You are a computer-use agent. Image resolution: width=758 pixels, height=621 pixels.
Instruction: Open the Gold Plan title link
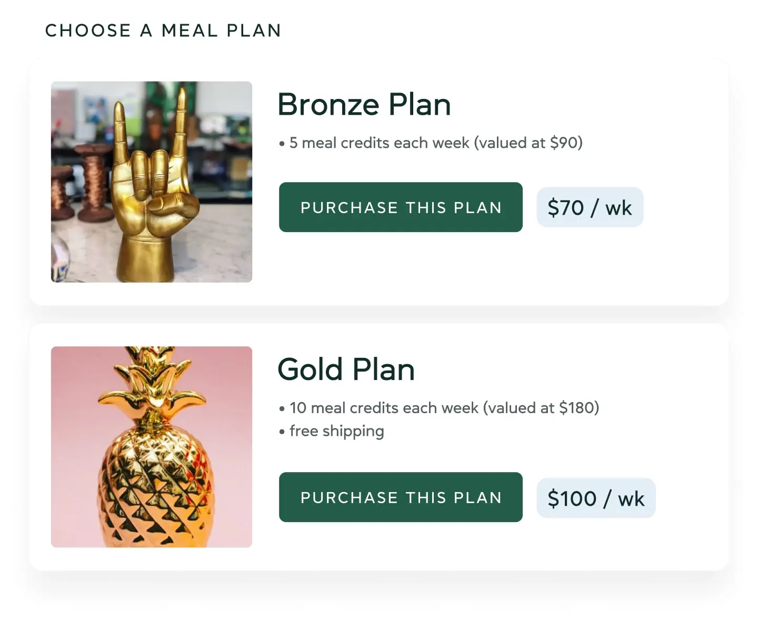coord(346,369)
